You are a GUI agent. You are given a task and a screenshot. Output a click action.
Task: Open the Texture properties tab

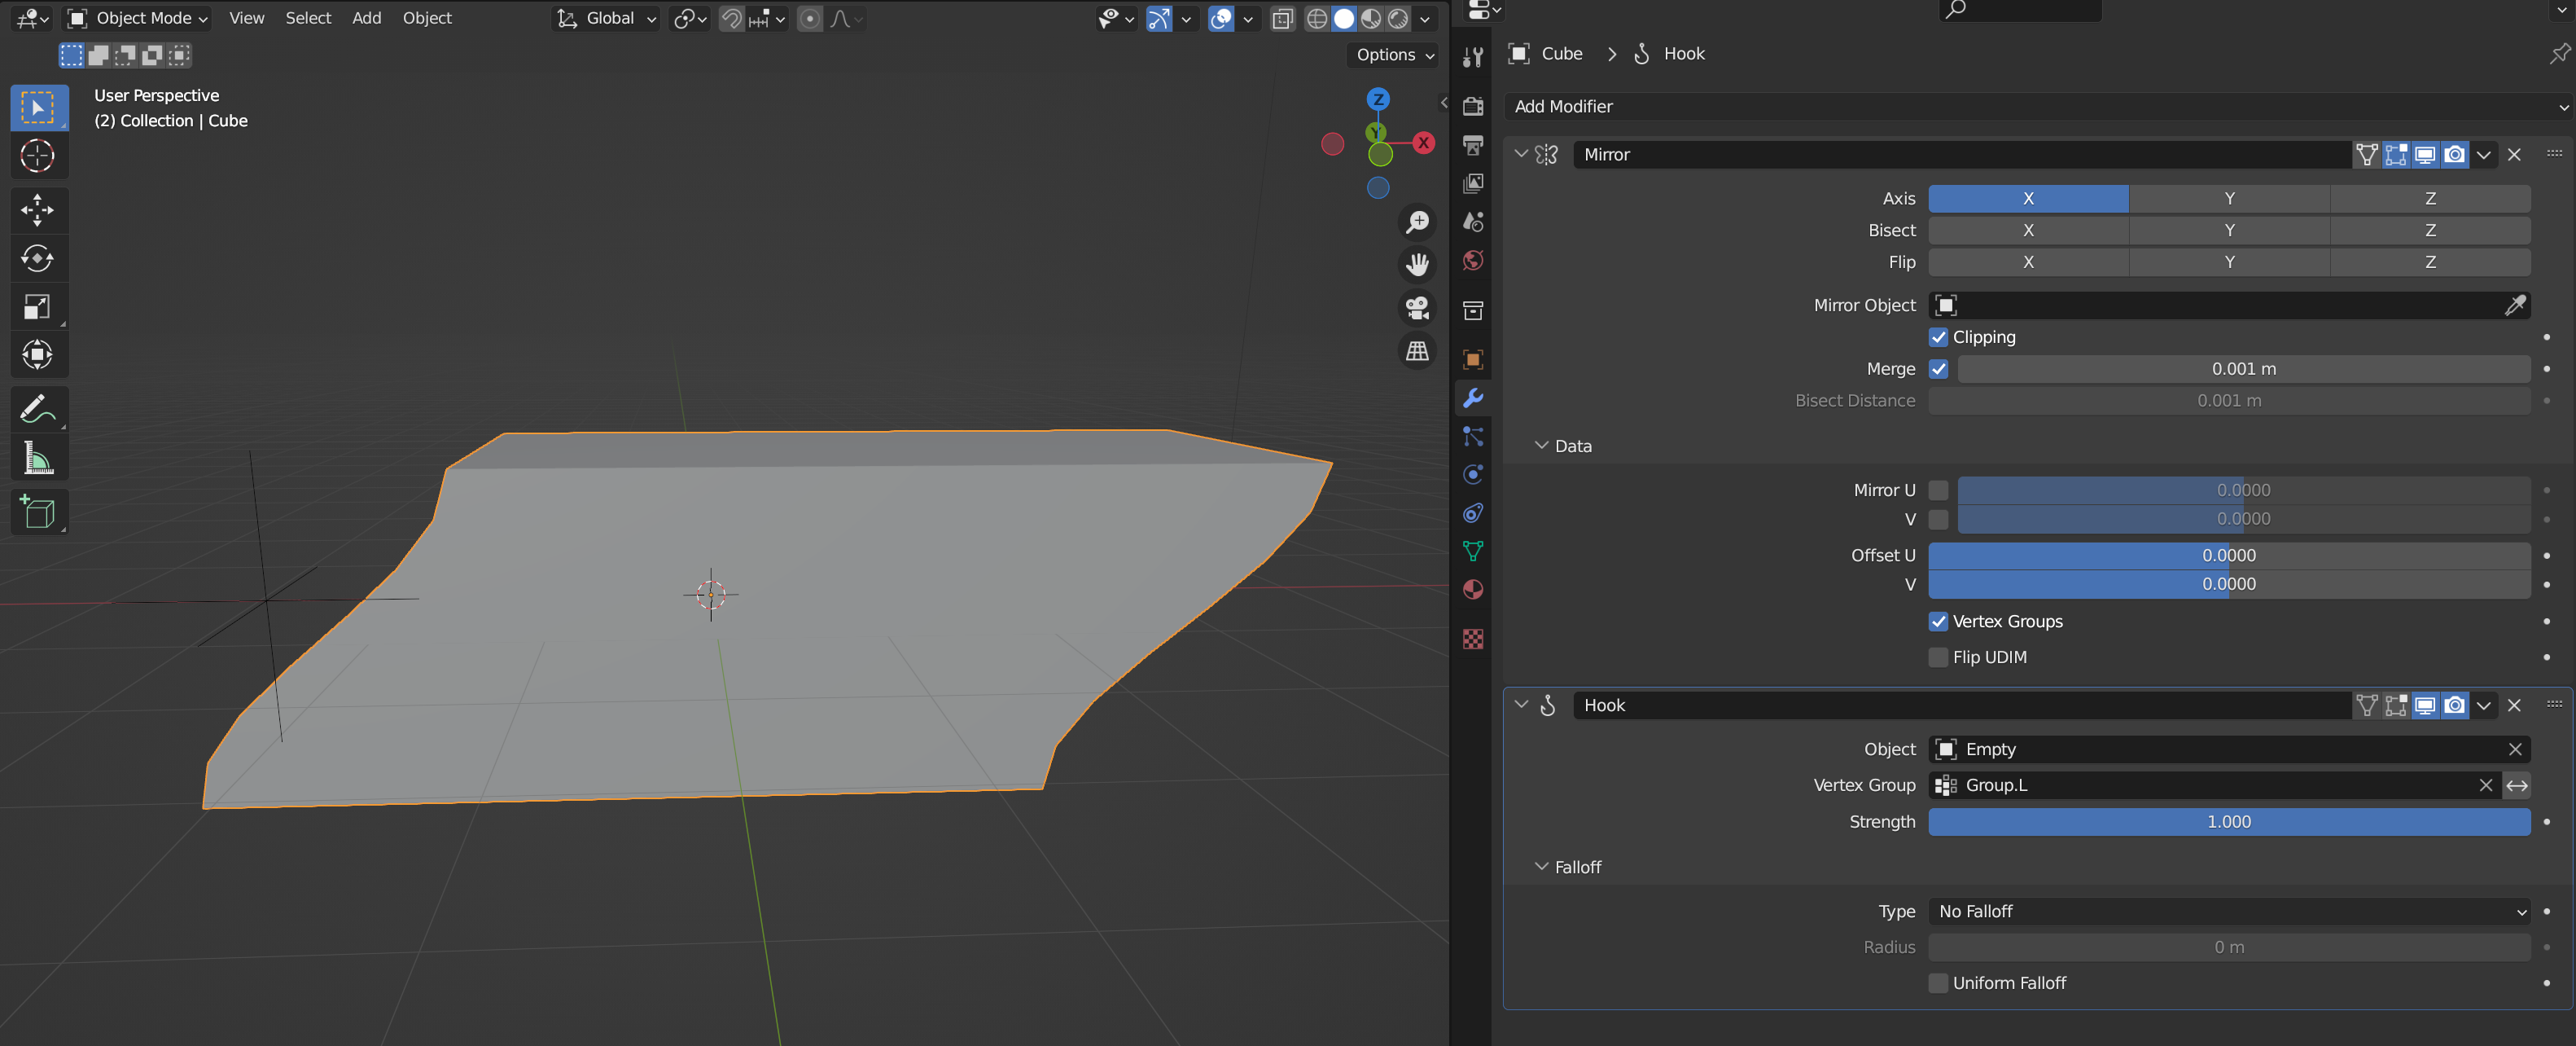(x=1472, y=639)
